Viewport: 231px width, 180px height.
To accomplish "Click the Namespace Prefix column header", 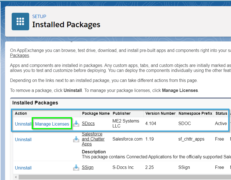I will click(x=195, y=113).
